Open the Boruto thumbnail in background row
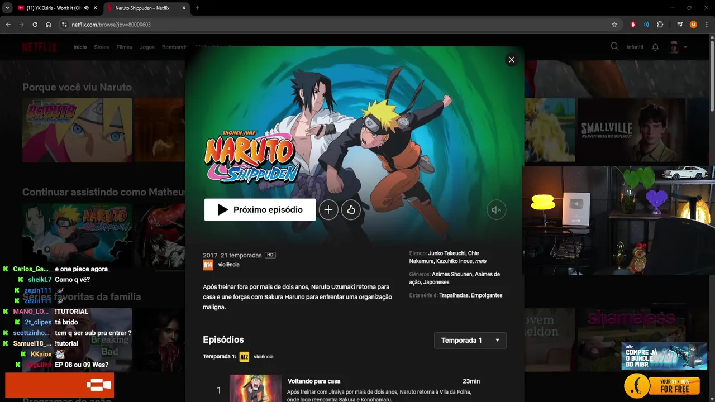Image resolution: width=715 pixels, height=402 pixels. pos(77,131)
